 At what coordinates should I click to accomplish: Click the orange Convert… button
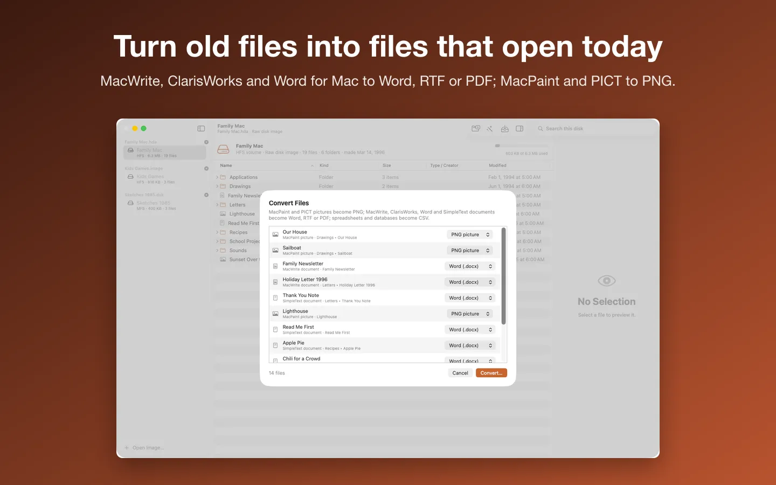pyautogui.click(x=491, y=373)
